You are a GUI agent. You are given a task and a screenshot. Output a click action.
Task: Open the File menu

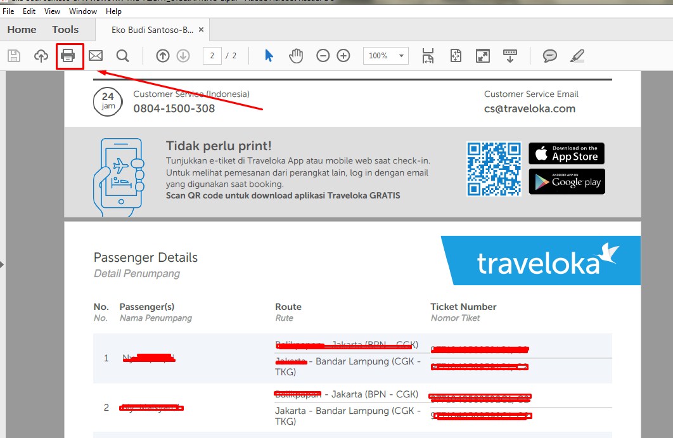8,11
